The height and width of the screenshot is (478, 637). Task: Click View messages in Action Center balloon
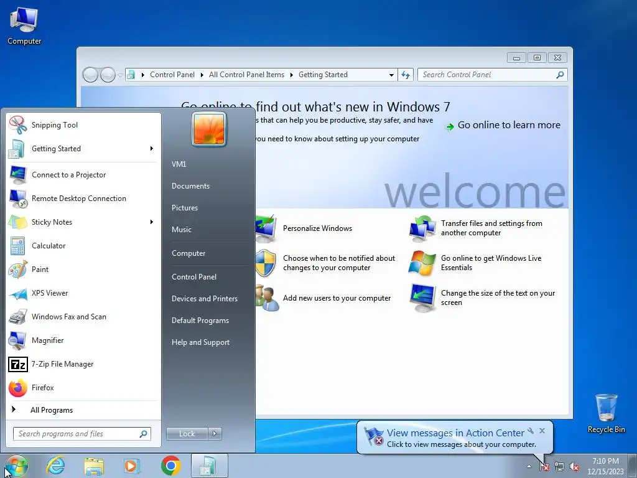tap(455, 433)
